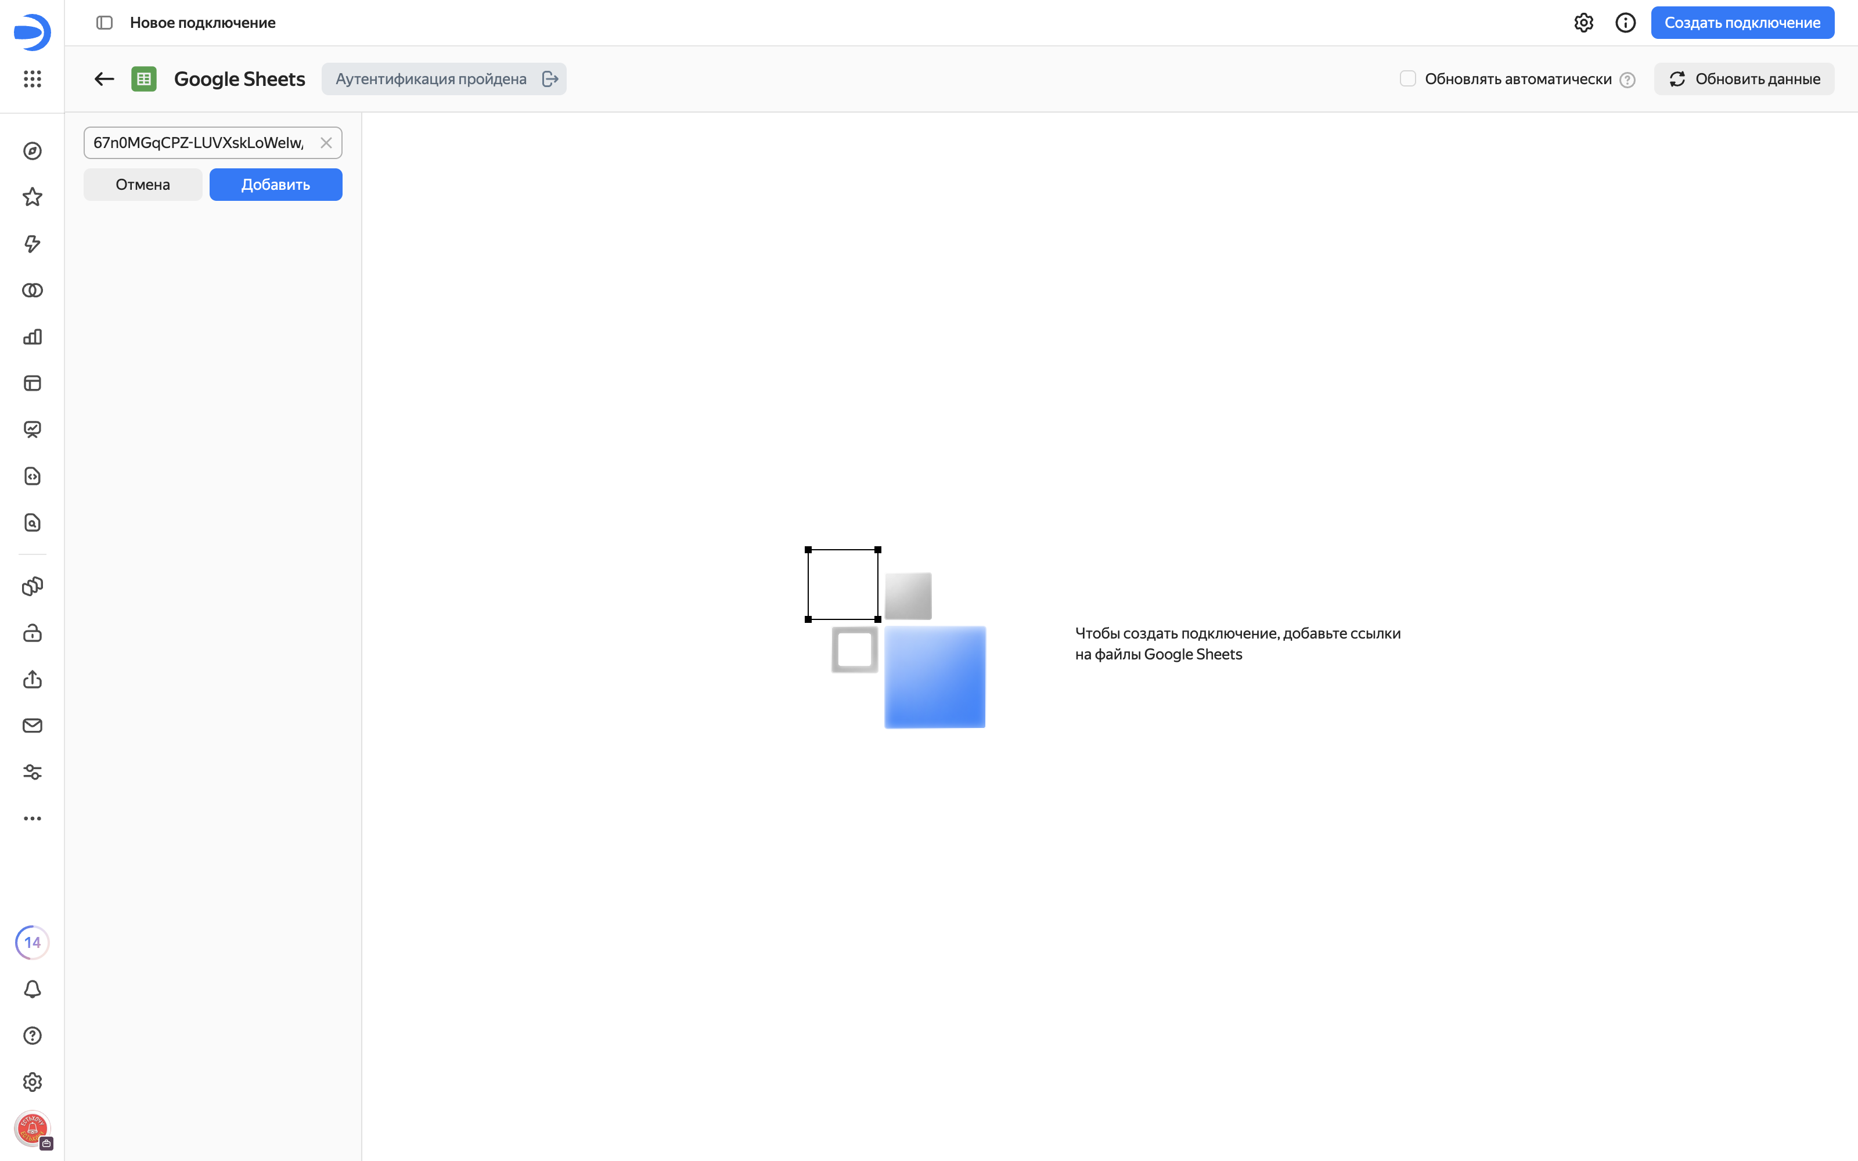The image size is (1858, 1161).
Task: Clear the sheet link input field
Action: pyautogui.click(x=326, y=143)
